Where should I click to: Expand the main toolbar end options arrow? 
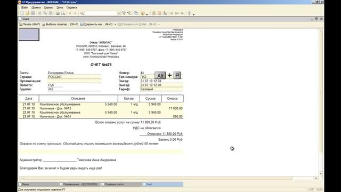click(193, 14)
